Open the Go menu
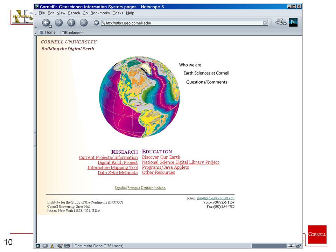The width and height of the screenshot is (336, 252). 85,13
